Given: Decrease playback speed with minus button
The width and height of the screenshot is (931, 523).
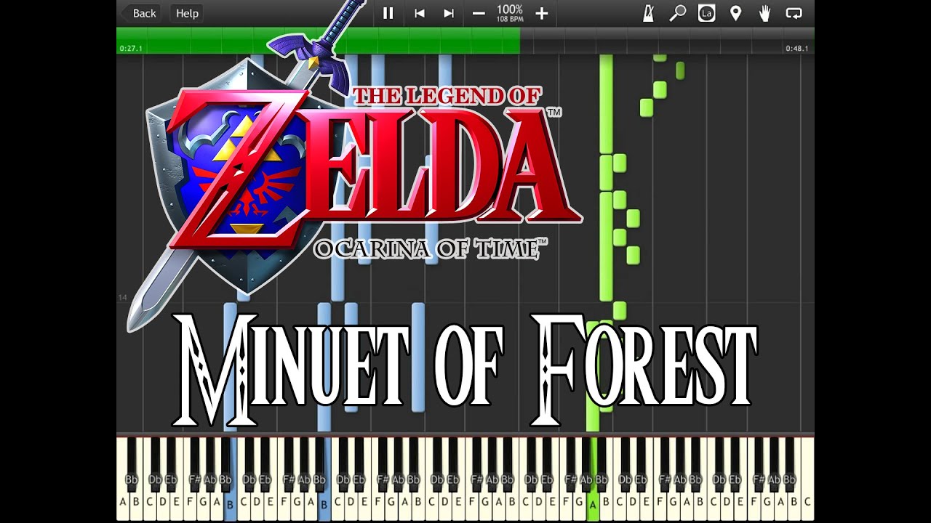Looking at the screenshot, I should point(479,13).
